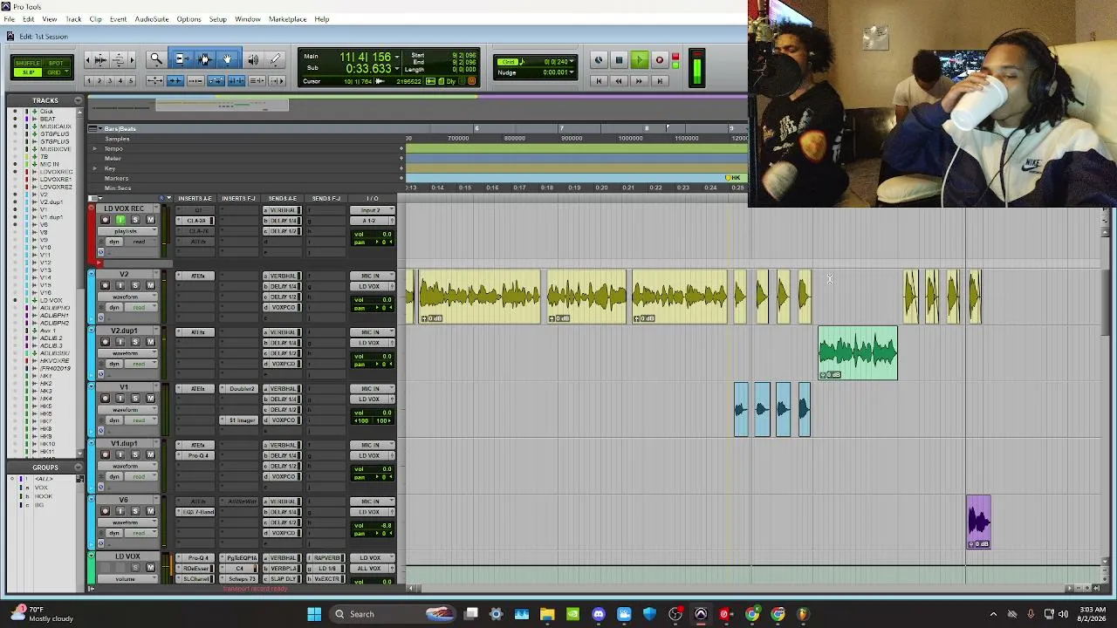Screen dimensions: 1117x628
Task: Select zoom preset 3
Action: coord(110,81)
